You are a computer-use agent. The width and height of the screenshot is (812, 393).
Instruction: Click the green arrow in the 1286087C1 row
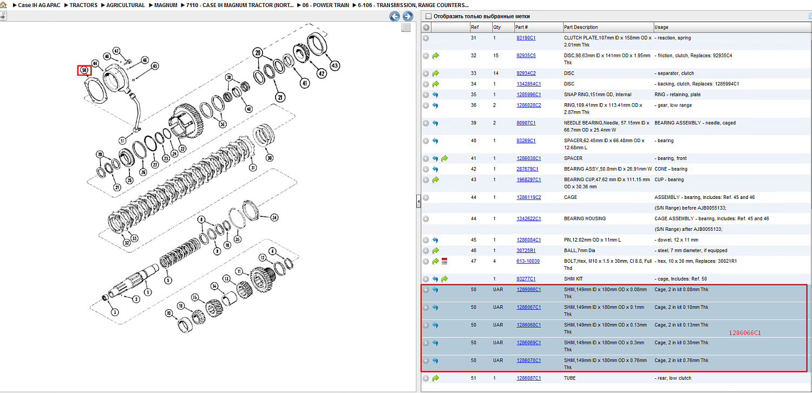pyautogui.click(x=435, y=378)
